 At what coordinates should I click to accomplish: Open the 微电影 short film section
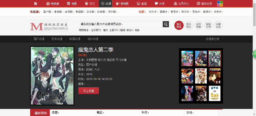122,4
